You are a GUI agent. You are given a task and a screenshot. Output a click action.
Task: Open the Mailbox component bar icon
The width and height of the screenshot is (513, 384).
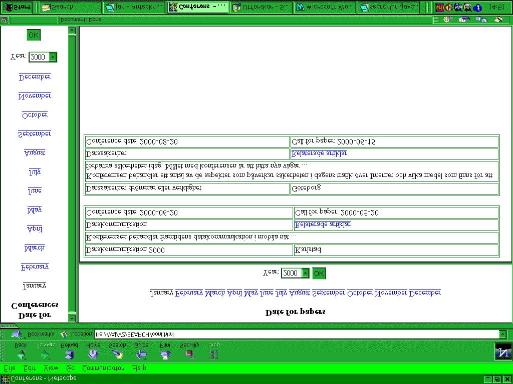(x=464, y=19)
